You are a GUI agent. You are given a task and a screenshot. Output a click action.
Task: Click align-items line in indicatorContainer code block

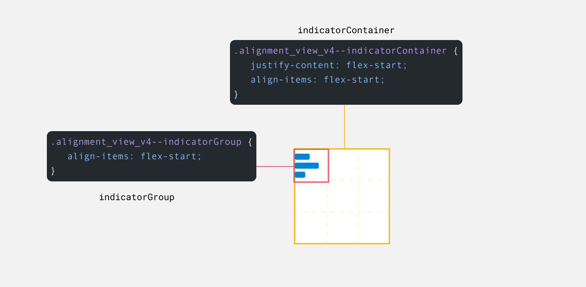pyautogui.click(x=317, y=80)
